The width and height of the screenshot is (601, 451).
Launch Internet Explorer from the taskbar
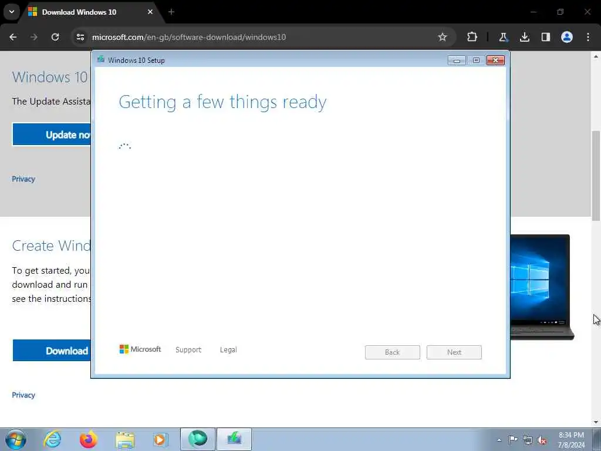pyautogui.click(x=52, y=439)
